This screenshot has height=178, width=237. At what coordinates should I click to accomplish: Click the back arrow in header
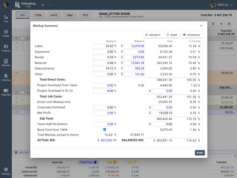43,5
